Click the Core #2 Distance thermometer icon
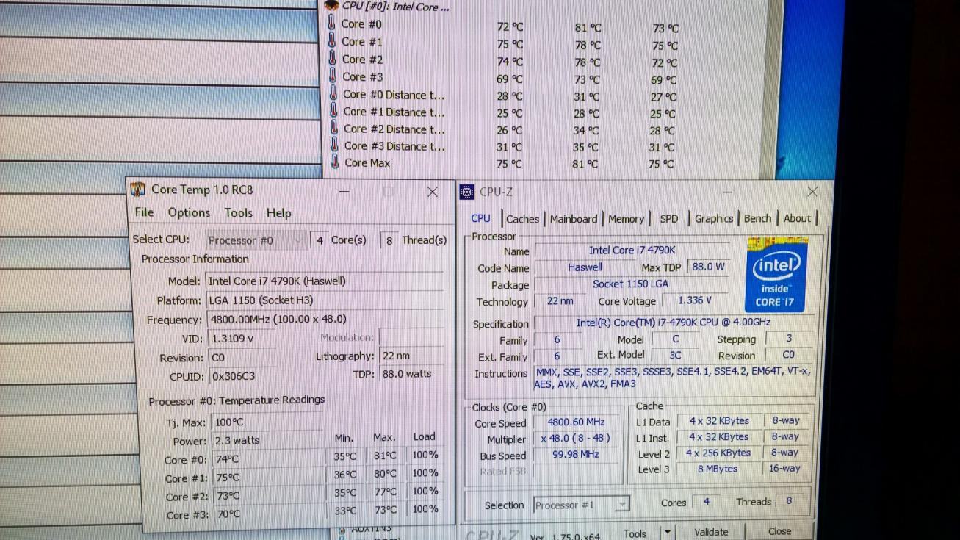The height and width of the screenshot is (540, 960). tap(334, 129)
